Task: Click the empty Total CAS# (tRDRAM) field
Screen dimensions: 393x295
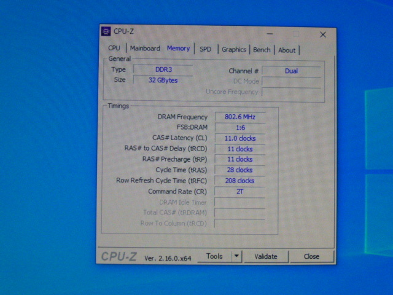Action: tap(240, 213)
